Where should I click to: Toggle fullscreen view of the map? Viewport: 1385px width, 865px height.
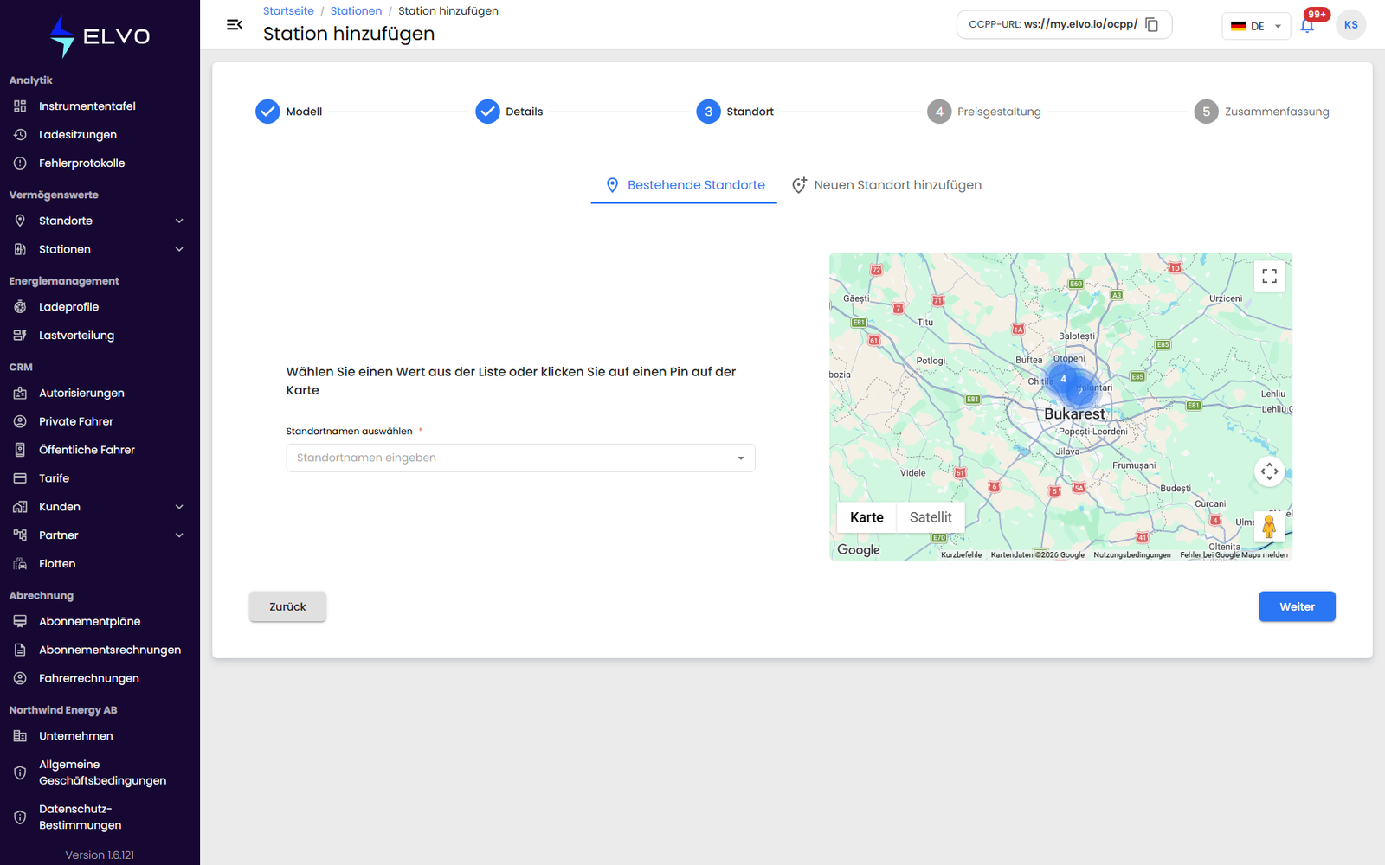(1269, 276)
